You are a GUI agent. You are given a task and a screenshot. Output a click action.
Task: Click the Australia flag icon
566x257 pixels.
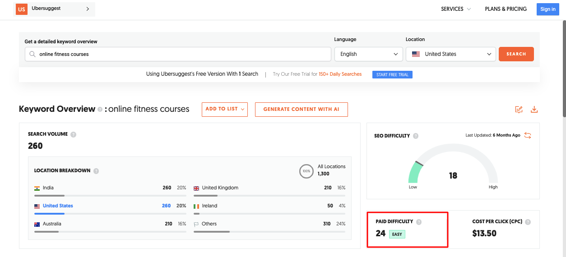37,224
